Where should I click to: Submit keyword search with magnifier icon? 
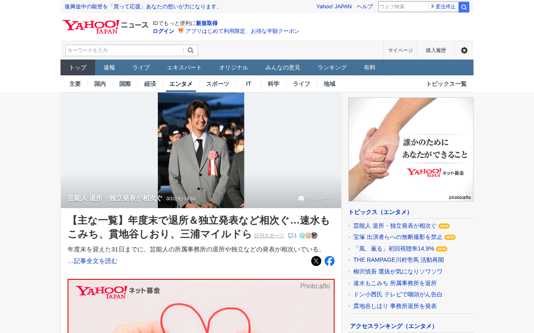[191, 50]
